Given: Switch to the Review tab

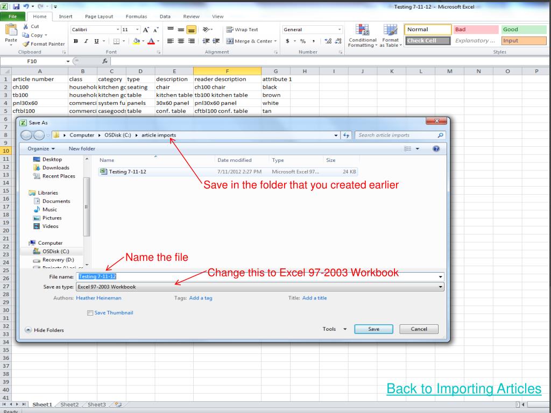Looking at the screenshot, I should (x=191, y=17).
